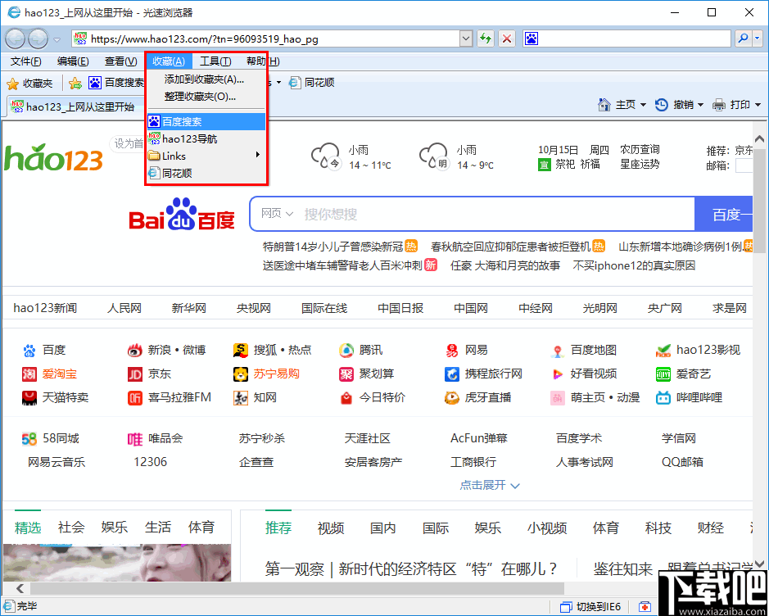Click the 爱奇艺 green icon
This screenshot has height=616, width=769.
coord(663,374)
